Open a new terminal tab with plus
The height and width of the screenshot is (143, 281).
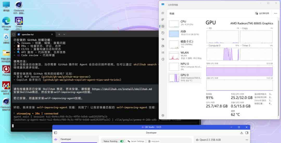coord(59,34)
